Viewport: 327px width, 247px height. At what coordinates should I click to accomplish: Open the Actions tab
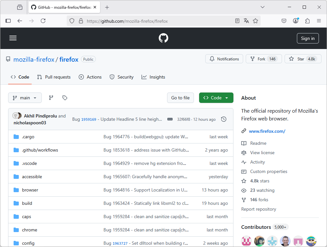coord(90,77)
